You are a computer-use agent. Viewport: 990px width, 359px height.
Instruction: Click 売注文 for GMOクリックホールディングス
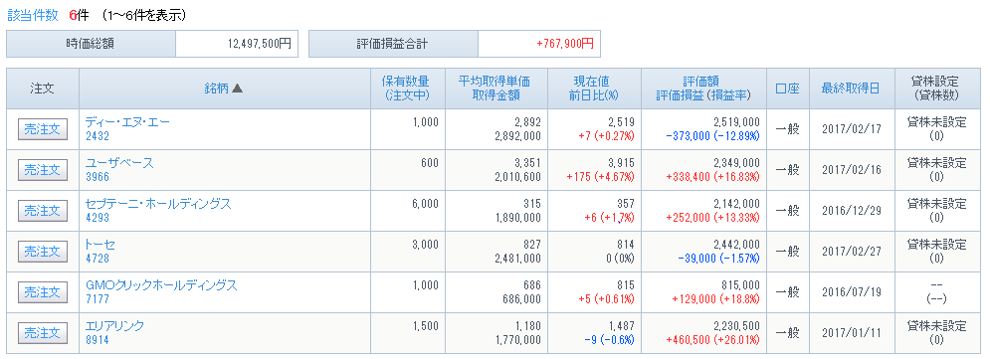tap(43, 292)
